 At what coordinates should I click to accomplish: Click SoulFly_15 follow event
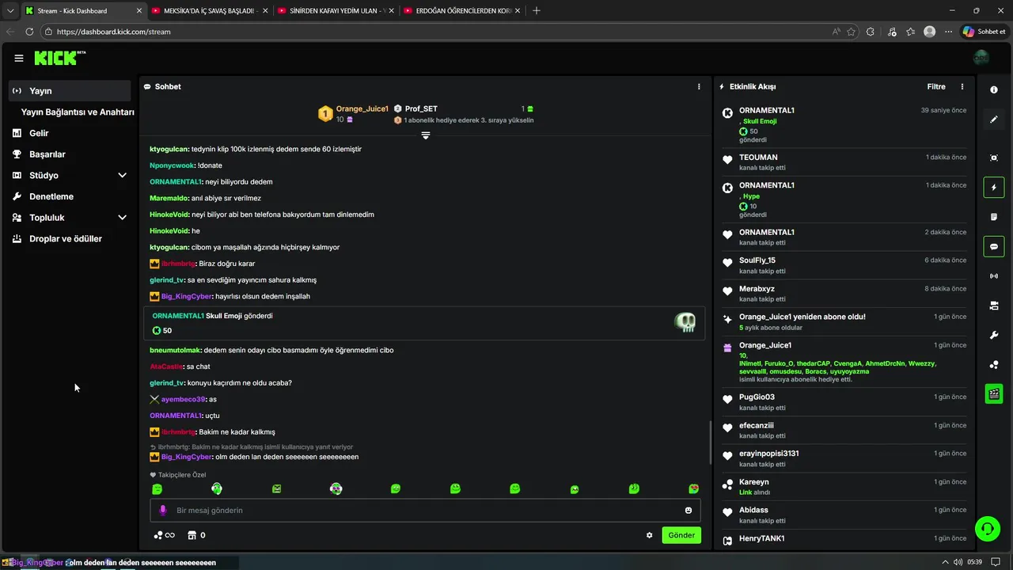pos(844,265)
